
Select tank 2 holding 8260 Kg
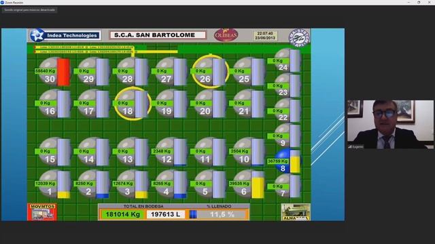[92, 184]
